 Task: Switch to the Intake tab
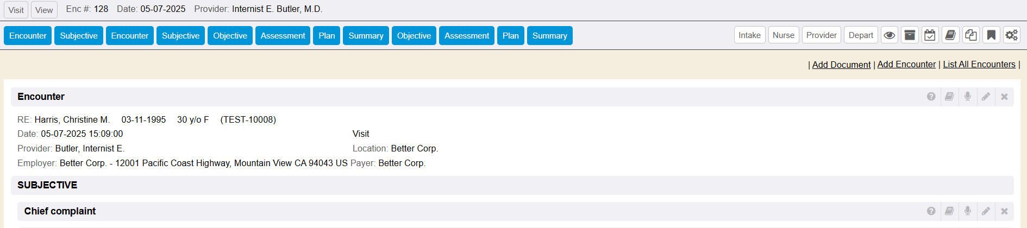tap(749, 35)
